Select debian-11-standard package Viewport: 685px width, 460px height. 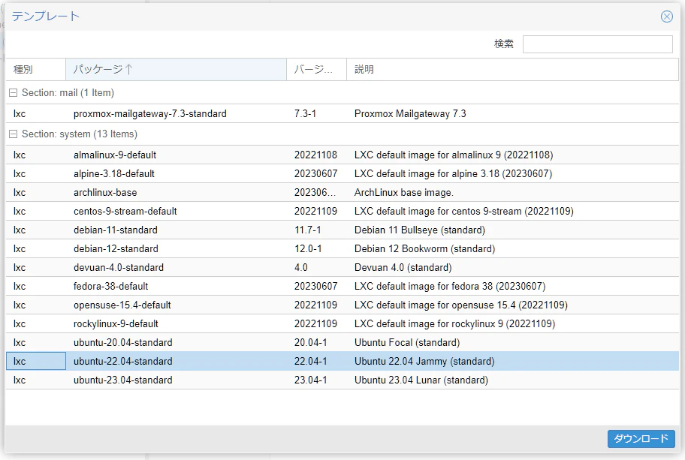point(116,230)
